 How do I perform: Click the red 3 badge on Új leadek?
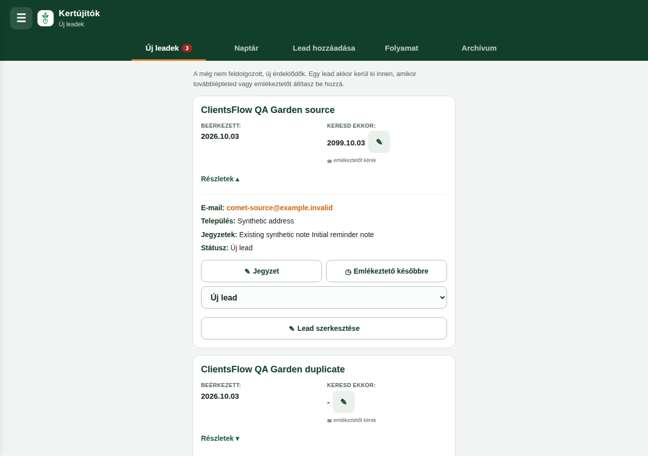[187, 49]
